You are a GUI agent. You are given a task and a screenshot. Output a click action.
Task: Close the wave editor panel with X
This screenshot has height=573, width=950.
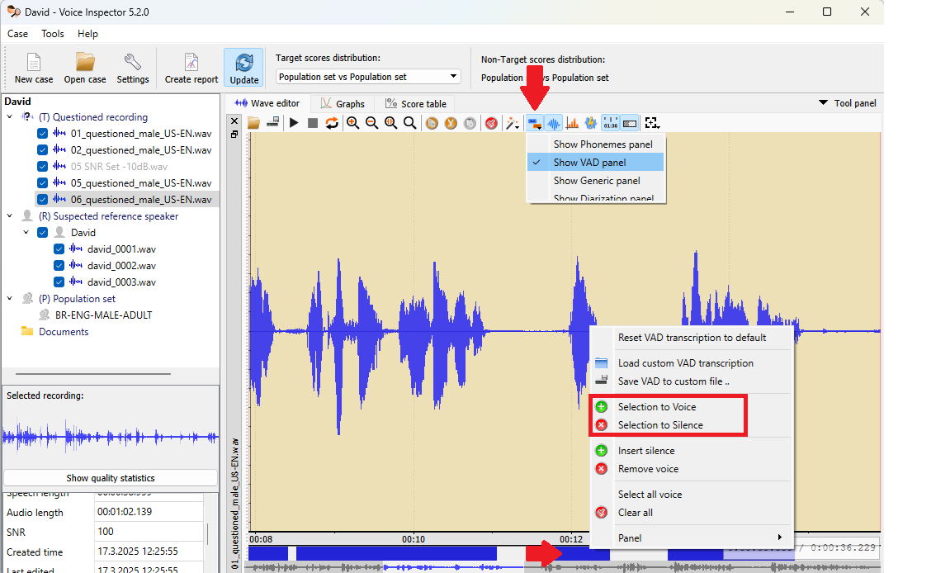pos(234,121)
